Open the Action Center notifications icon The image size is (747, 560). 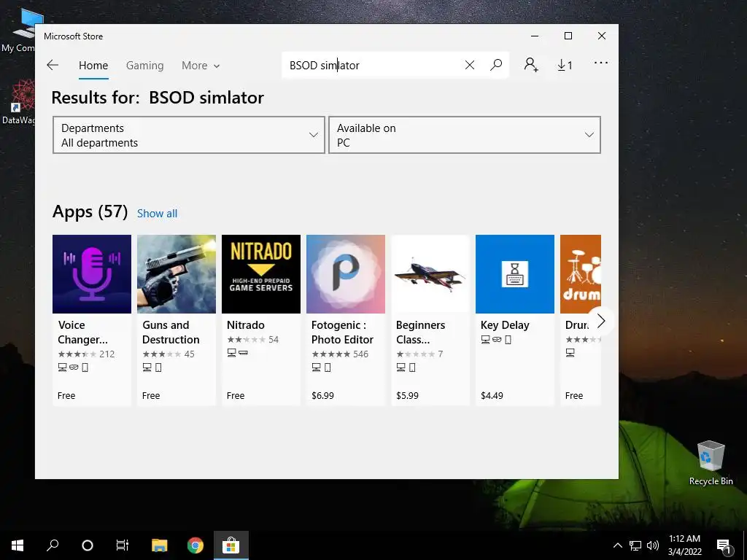[724, 546]
